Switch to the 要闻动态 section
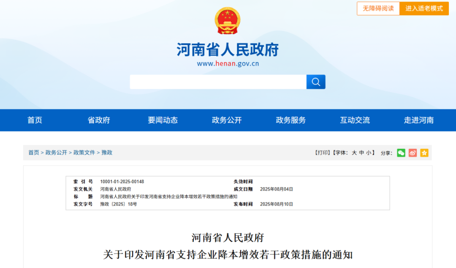 [163, 120]
